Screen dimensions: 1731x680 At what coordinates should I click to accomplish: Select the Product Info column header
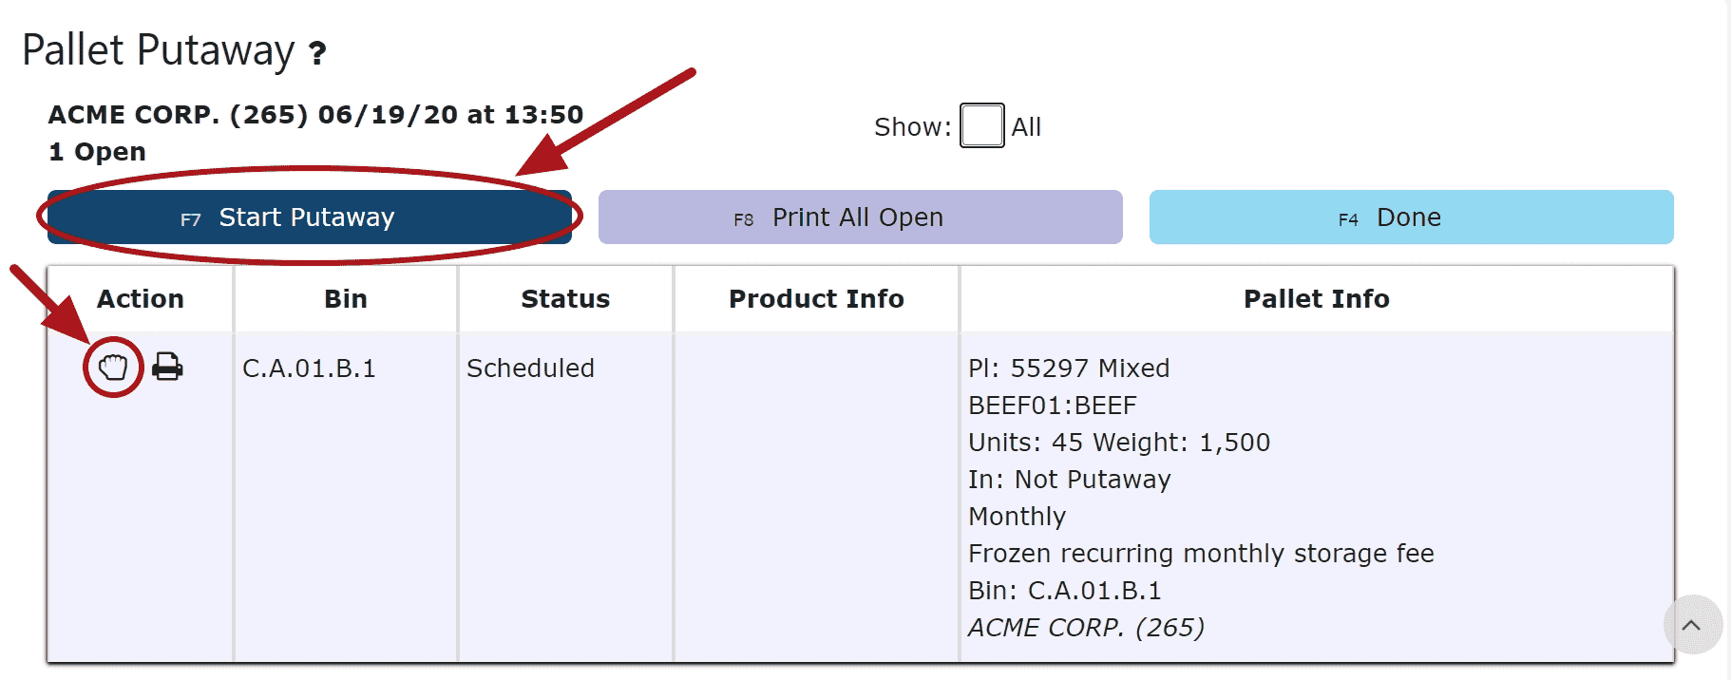tap(816, 299)
